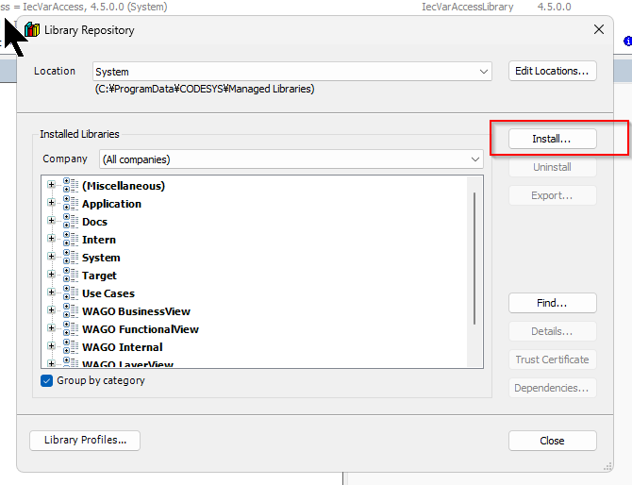Select the Use Cases tree label
The image size is (632, 485).
point(108,293)
